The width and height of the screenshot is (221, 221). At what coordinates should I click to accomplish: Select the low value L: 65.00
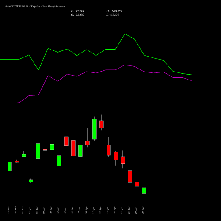(113, 15)
